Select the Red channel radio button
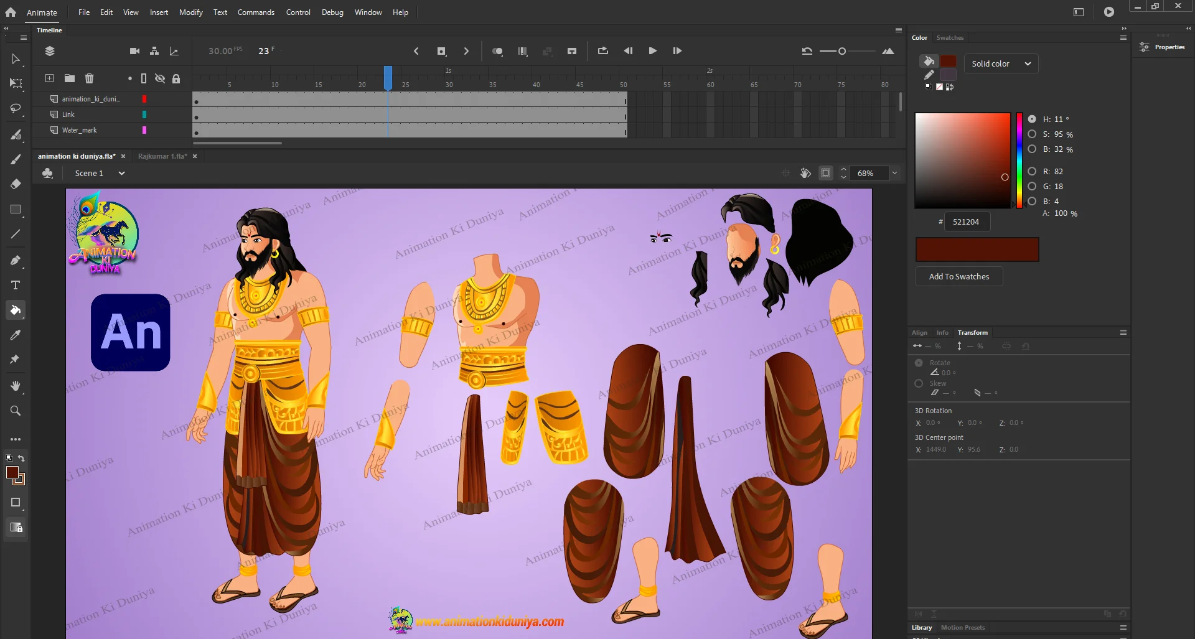 tap(1032, 171)
